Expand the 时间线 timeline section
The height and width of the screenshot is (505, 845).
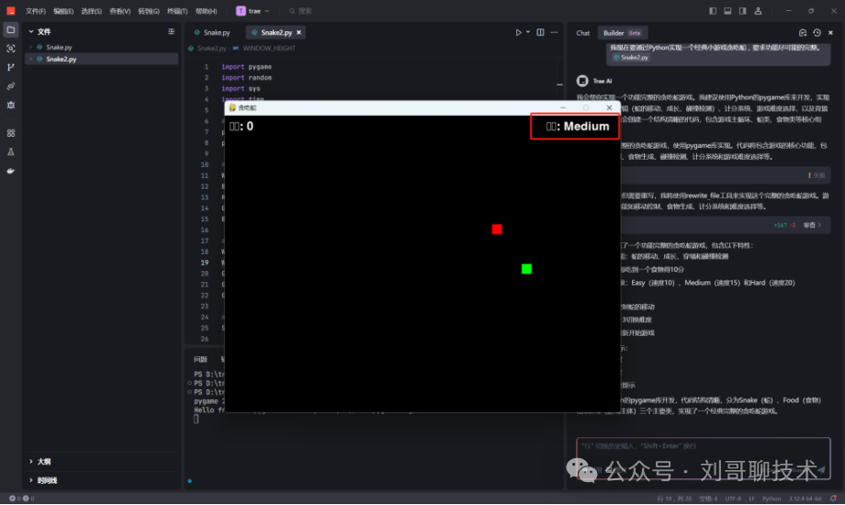coord(46,480)
